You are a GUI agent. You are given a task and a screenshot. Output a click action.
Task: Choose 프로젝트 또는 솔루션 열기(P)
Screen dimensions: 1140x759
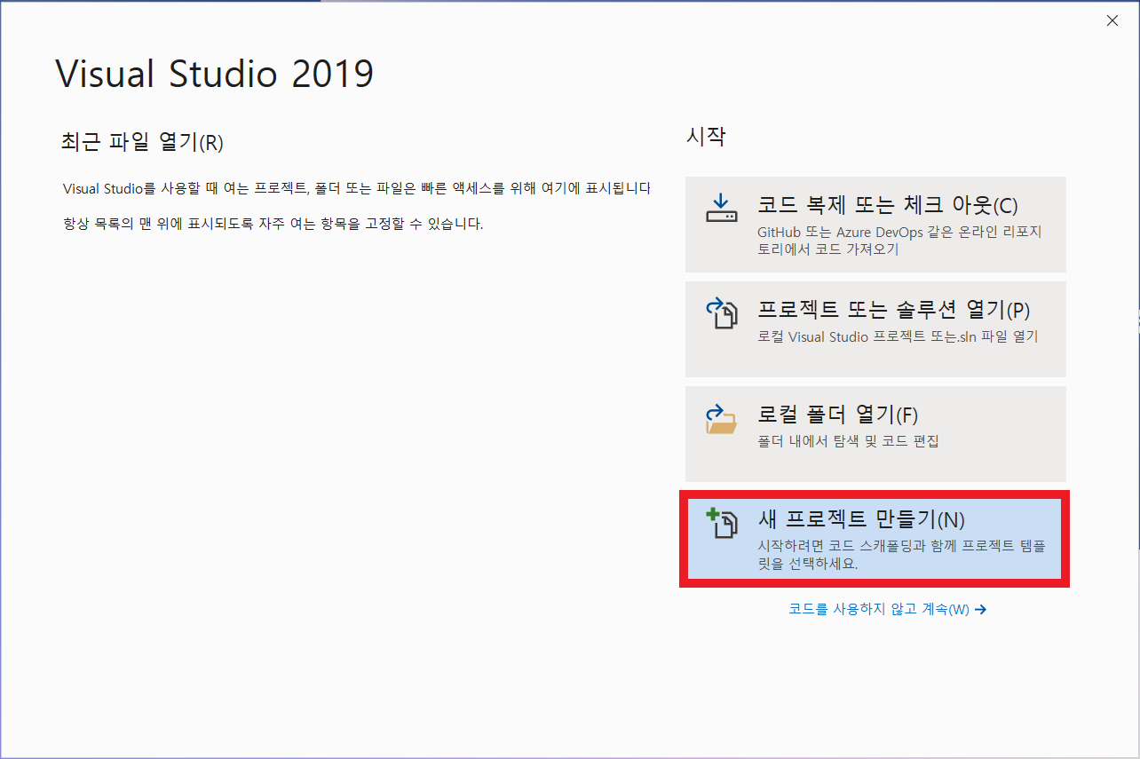point(875,329)
